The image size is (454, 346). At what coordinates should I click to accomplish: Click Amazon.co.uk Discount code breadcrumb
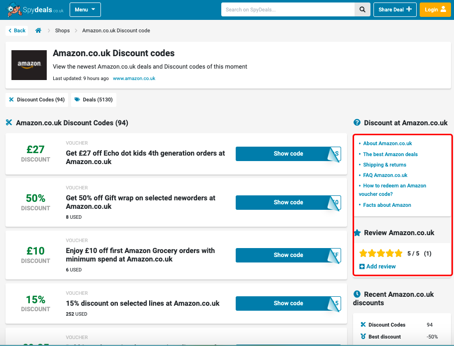(116, 30)
